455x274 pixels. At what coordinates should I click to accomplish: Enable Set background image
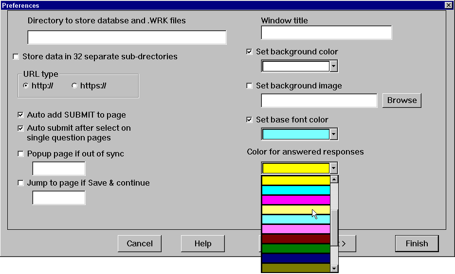pyautogui.click(x=249, y=86)
